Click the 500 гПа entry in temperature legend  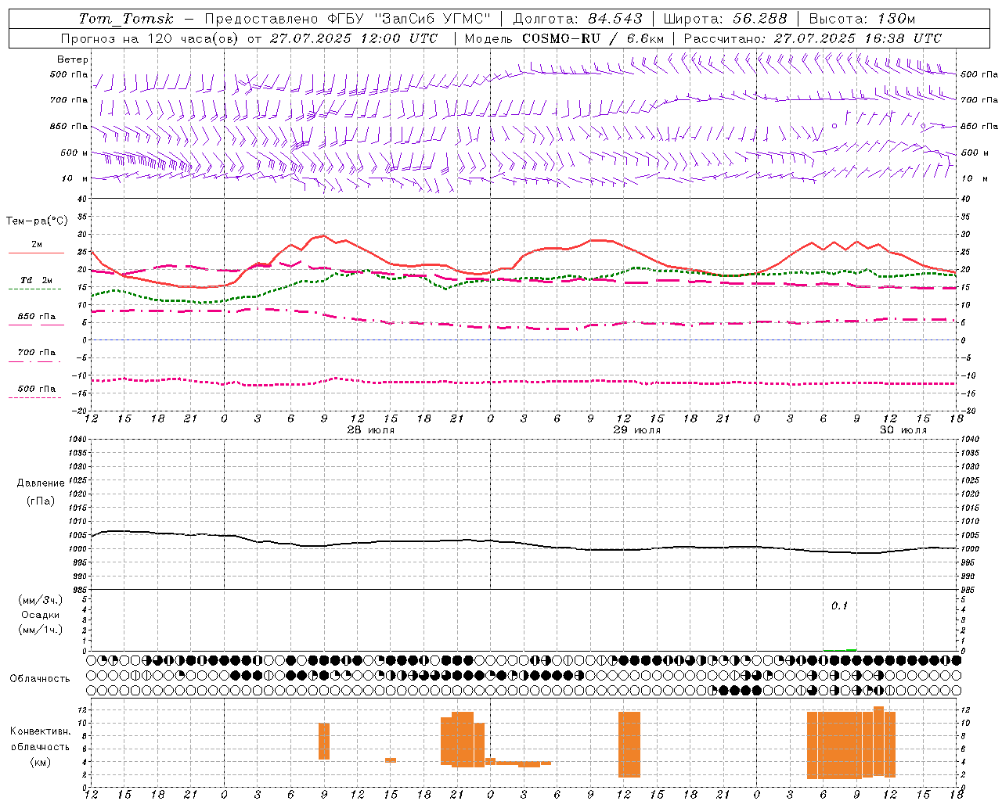(x=37, y=389)
